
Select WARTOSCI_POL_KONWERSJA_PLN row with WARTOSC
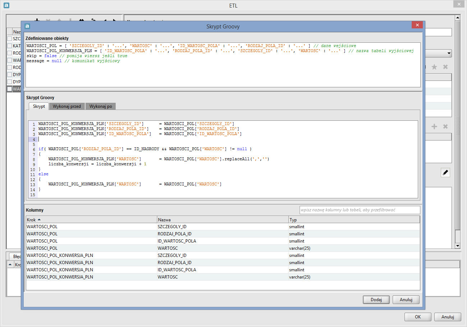tap(223, 277)
